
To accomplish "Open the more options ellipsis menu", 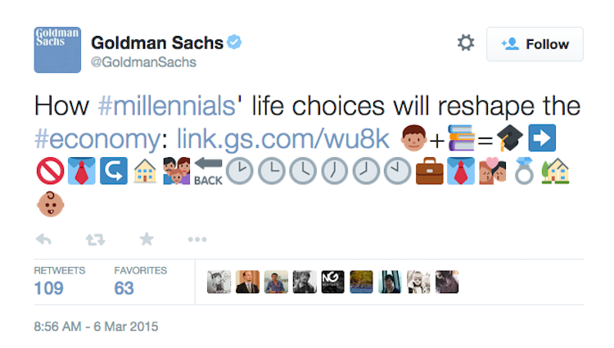I will click(x=197, y=239).
